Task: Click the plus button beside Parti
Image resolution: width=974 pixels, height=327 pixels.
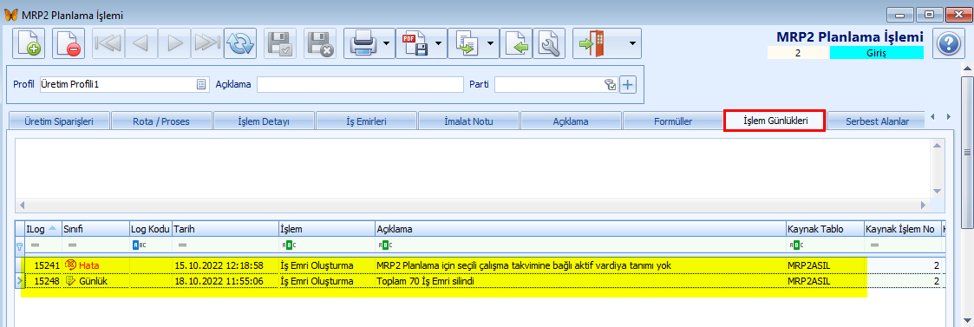Action: (629, 84)
